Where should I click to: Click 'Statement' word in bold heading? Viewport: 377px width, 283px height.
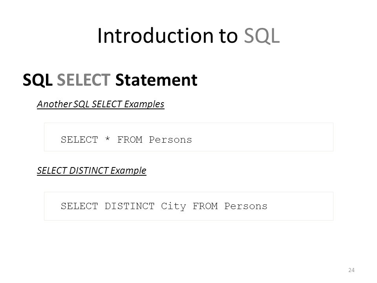click(156, 80)
